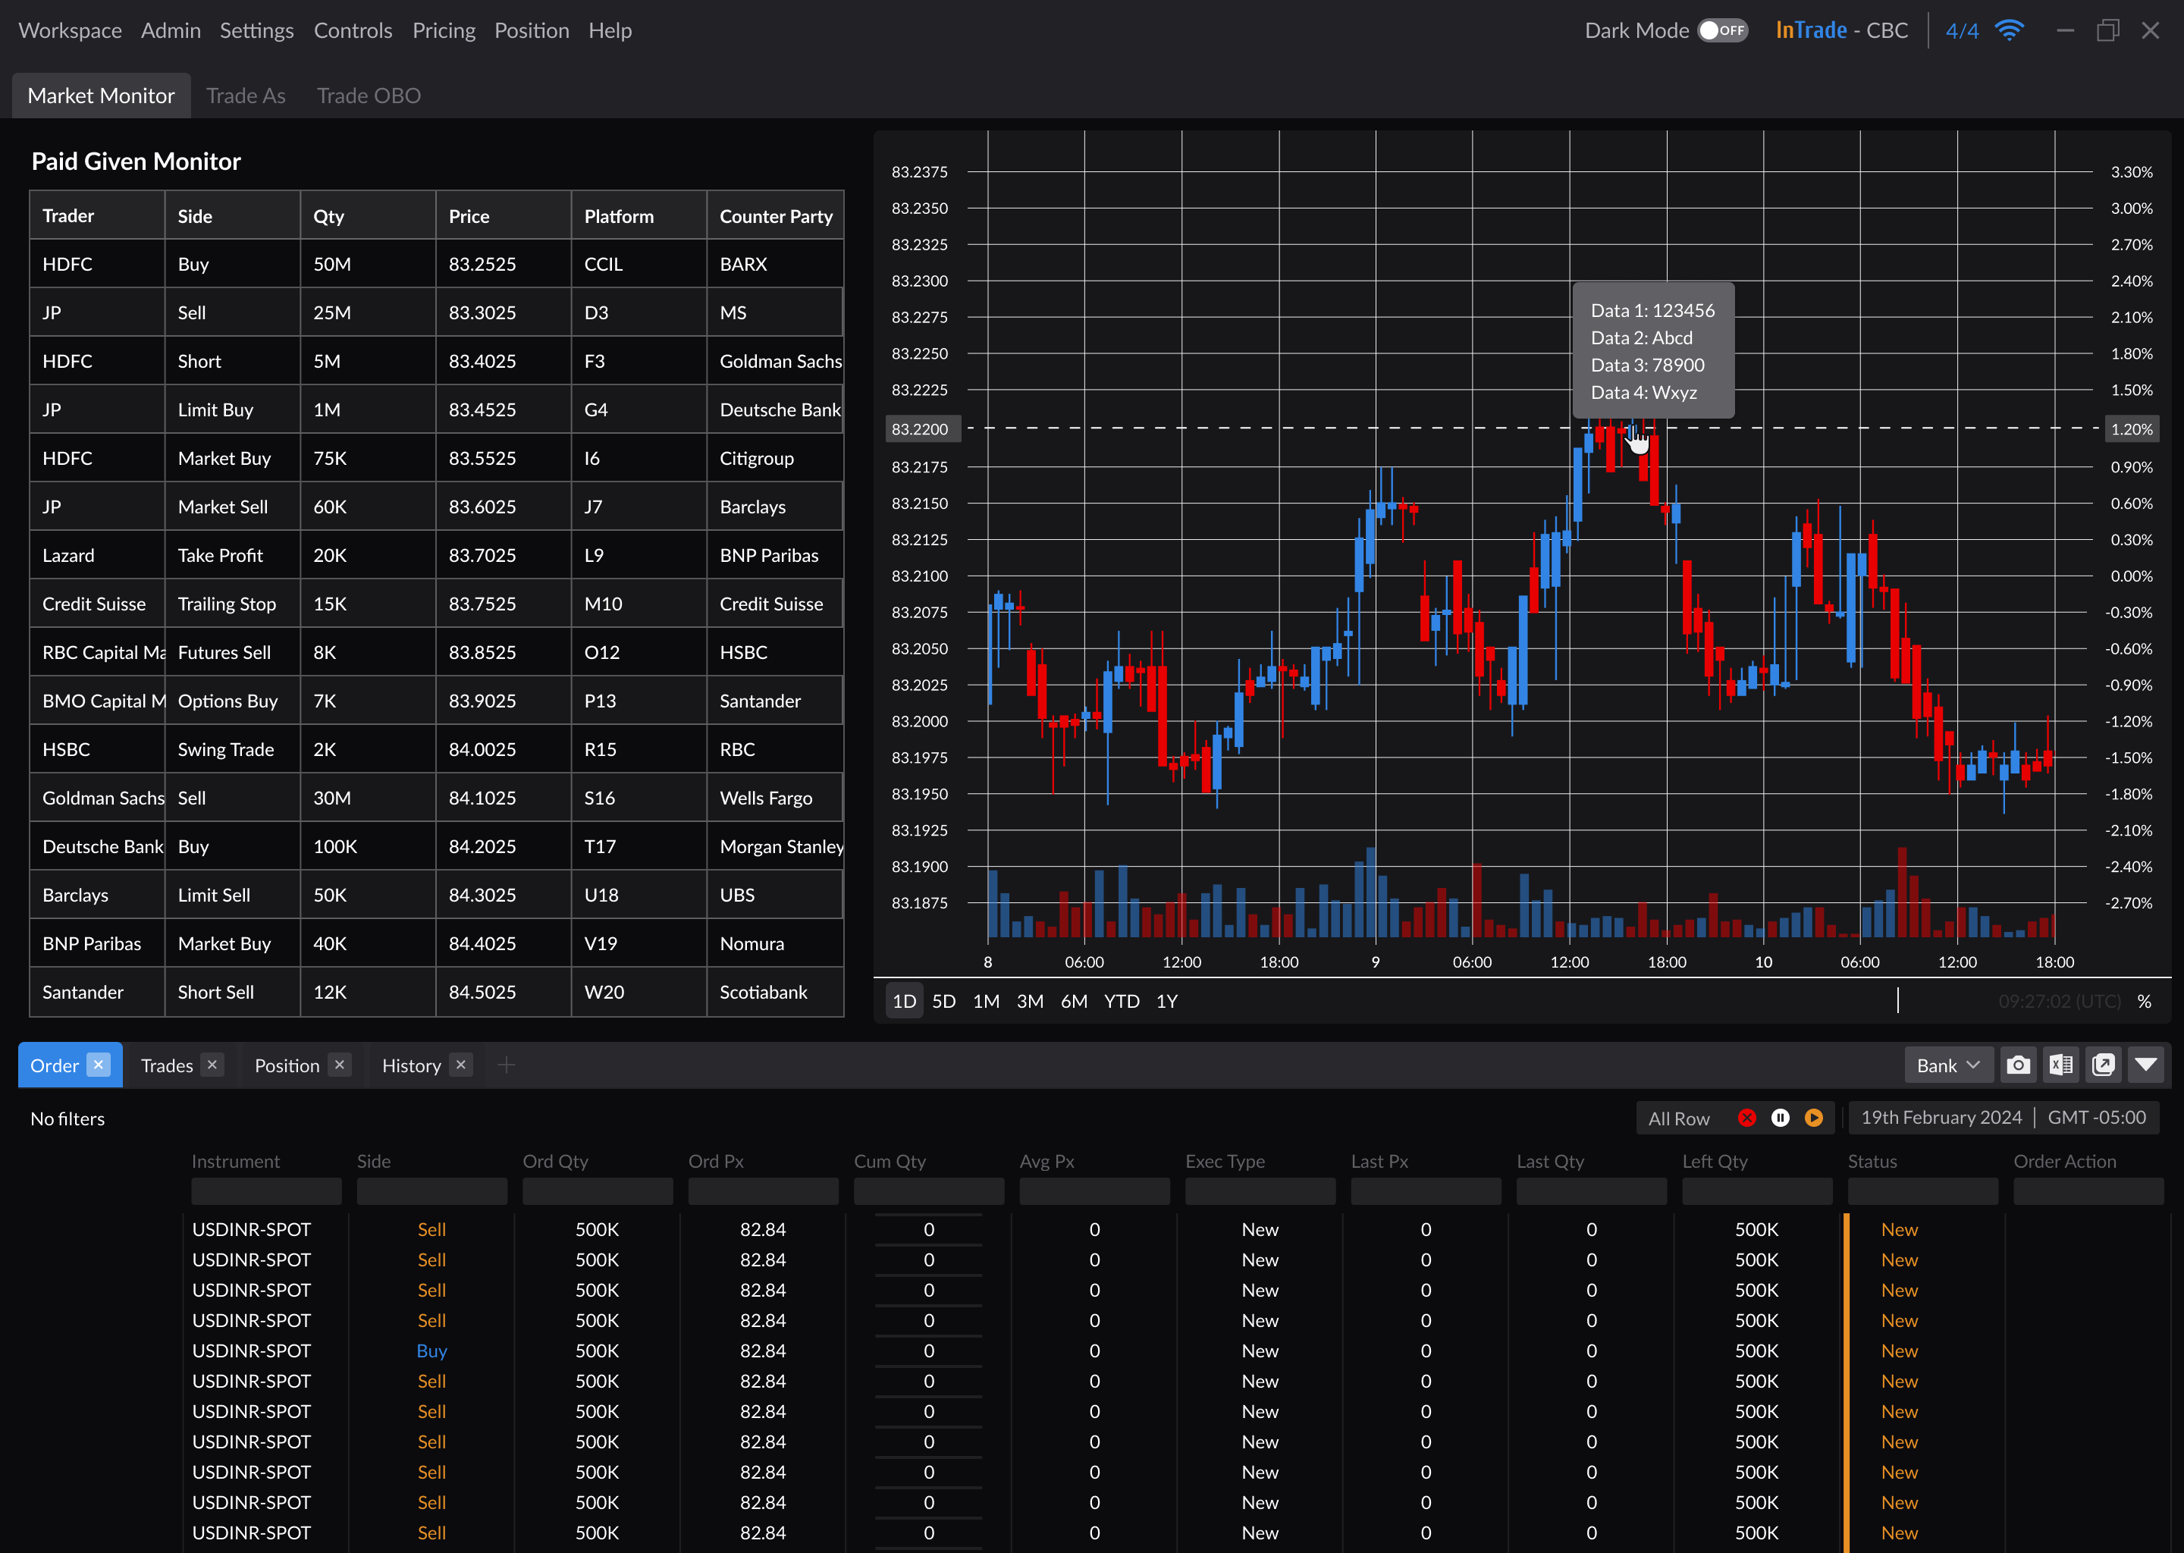Viewport: 2184px width, 1553px height.
Task: Close the History tab
Action: coord(461,1065)
